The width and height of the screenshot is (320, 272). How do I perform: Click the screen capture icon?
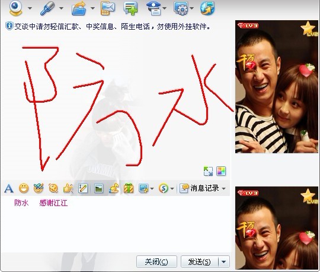pyautogui.click(x=143, y=188)
